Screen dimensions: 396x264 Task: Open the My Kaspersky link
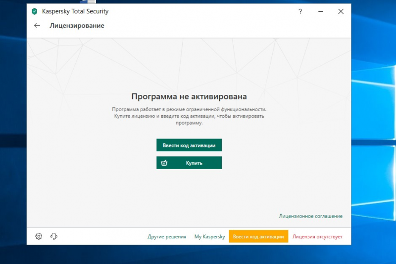209,237
